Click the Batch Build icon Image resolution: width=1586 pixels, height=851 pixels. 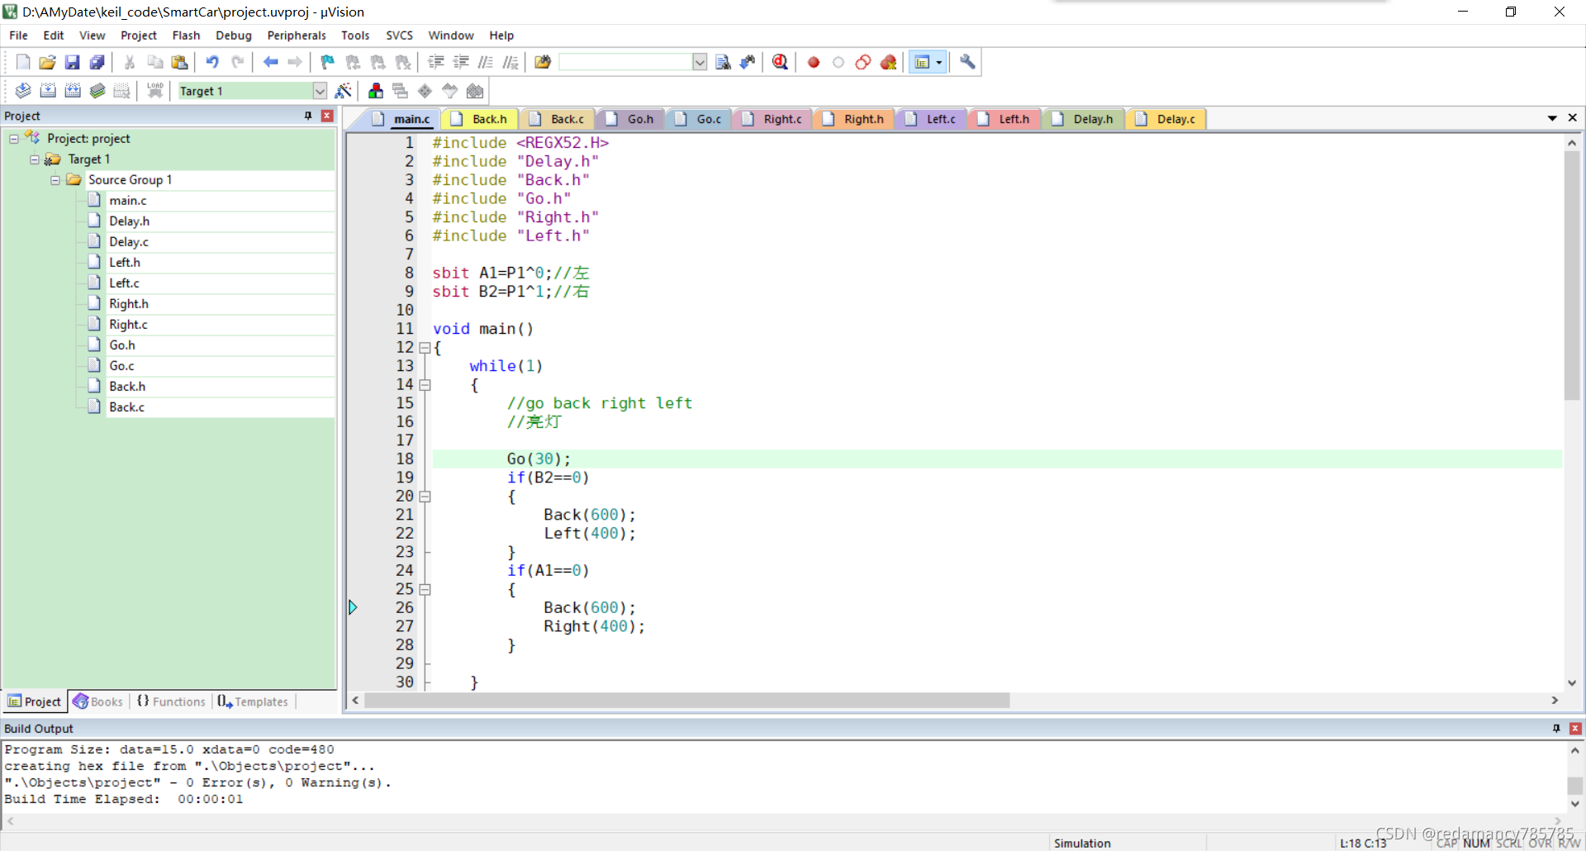point(97,91)
